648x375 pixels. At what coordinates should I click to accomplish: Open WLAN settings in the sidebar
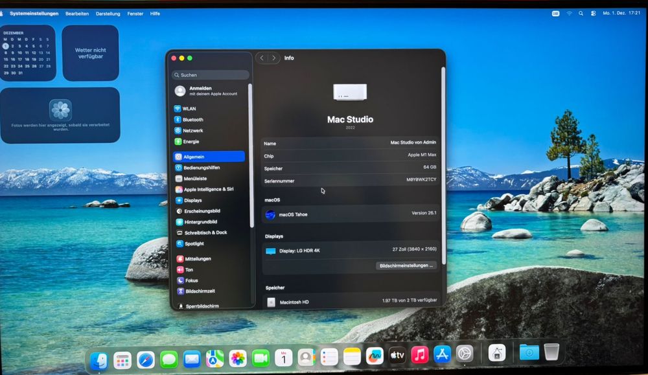pyautogui.click(x=189, y=108)
